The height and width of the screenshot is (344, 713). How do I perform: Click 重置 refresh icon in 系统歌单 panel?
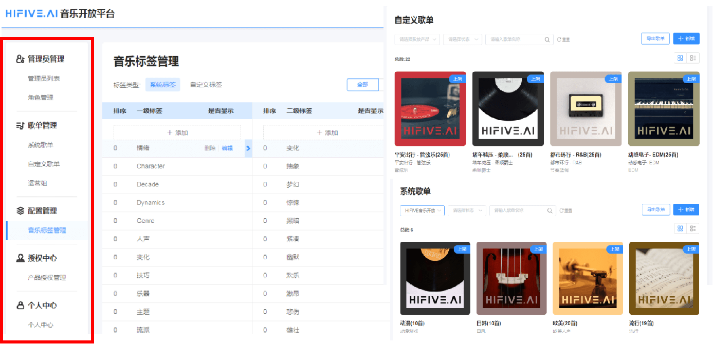pos(562,211)
